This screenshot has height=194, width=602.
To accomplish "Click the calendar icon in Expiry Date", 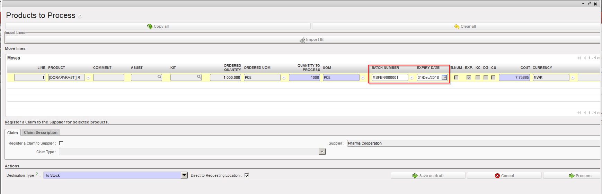I will click(x=444, y=77).
